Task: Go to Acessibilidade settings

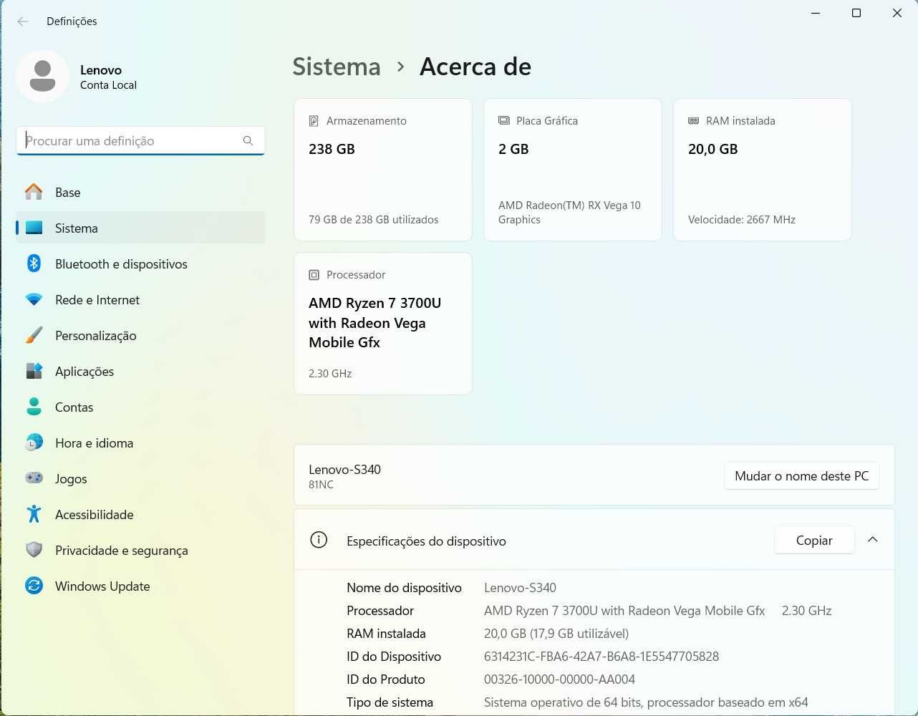Action: [x=140, y=514]
